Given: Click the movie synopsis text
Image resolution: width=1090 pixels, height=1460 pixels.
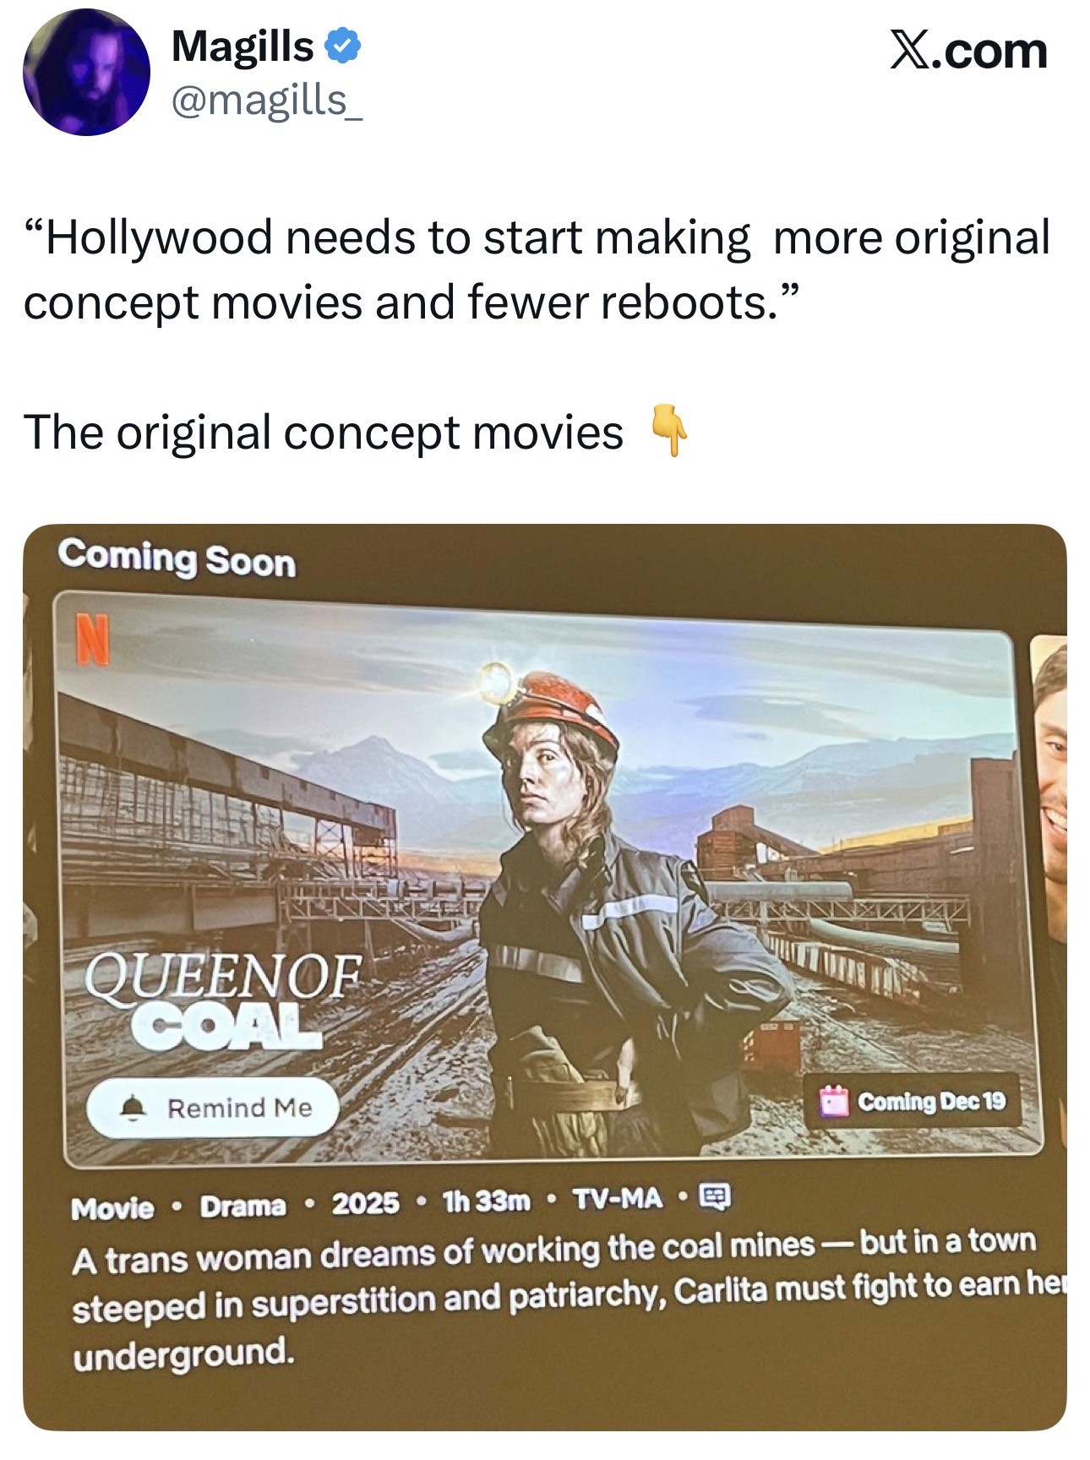Looking at the screenshot, I should click(x=566, y=1297).
